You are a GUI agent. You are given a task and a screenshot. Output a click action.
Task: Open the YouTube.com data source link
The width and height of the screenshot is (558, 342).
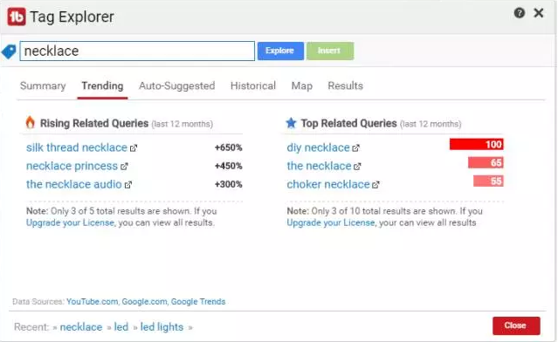[92, 302]
